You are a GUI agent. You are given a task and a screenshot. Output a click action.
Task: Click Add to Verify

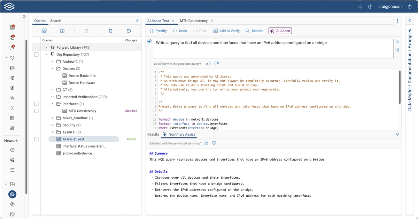226,31
